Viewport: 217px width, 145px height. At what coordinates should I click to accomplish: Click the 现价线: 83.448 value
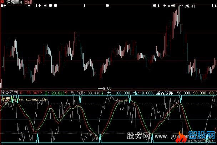point(86,93)
